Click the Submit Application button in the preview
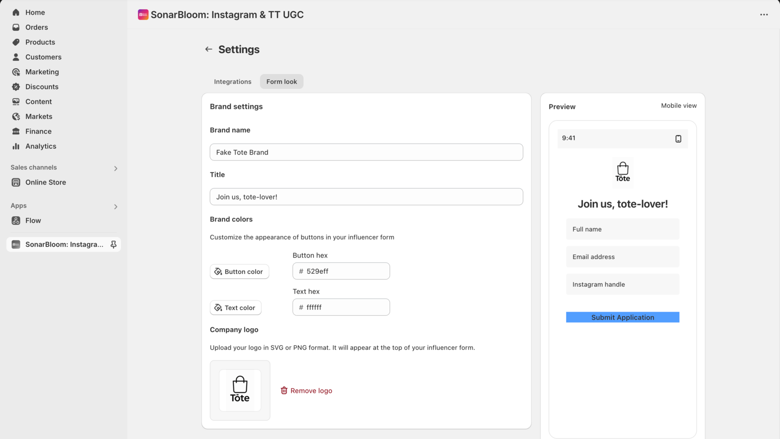The width and height of the screenshot is (780, 439). [623, 317]
